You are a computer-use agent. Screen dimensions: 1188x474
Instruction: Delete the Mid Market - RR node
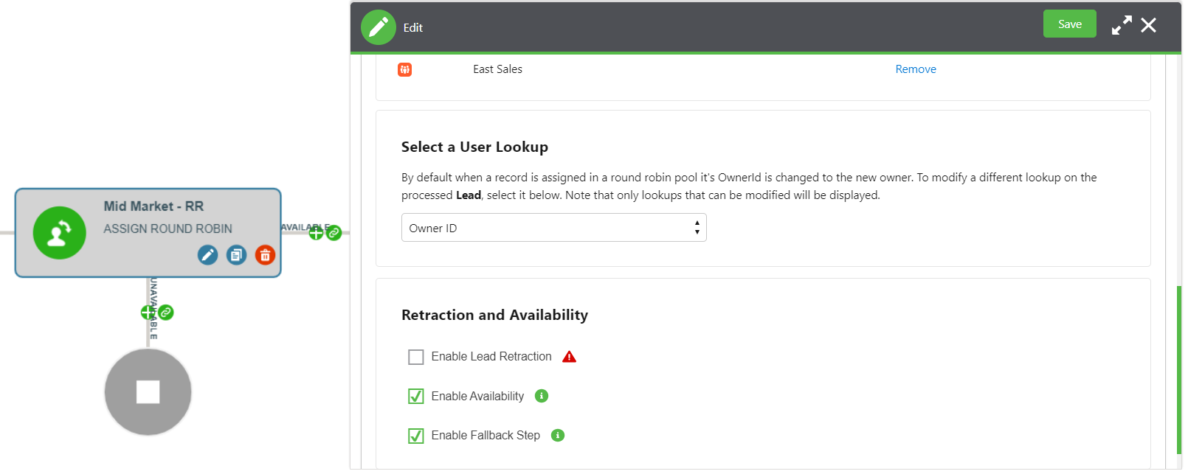[265, 255]
